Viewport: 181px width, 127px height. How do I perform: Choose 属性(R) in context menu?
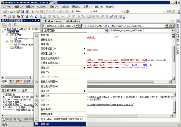(60, 124)
